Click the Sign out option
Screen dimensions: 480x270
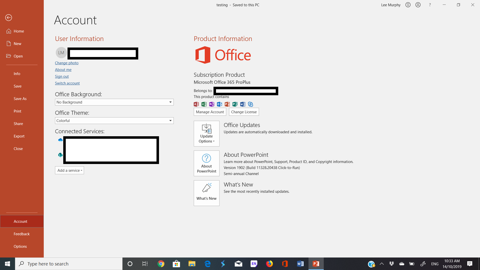[62, 76]
